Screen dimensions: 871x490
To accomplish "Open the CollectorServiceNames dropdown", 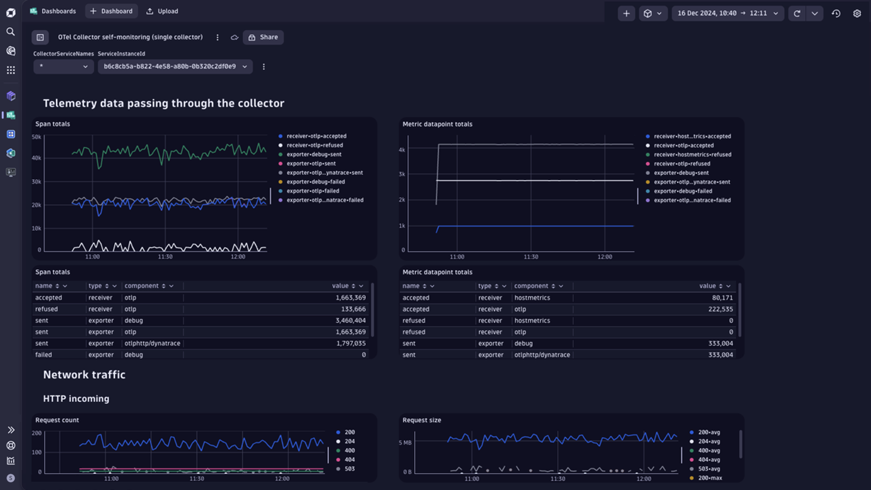I will [63, 66].
